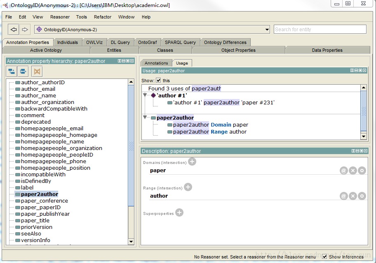Toggle the Show 'this' checkbox

(158, 81)
